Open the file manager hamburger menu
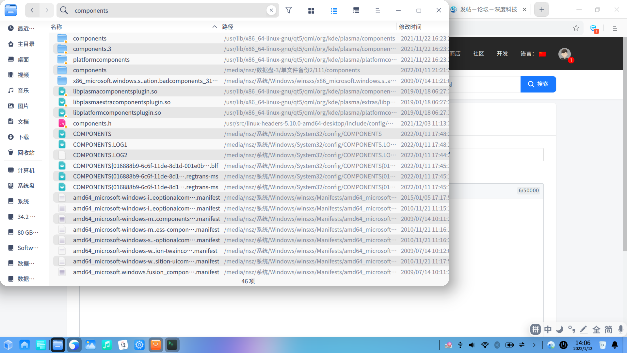This screenshot has height=353, width=627. point(378,10)
